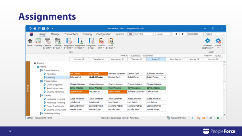Click Monday Chapon Nolwenn cell
This screenshot has width=242, height=136.
tap(79, 85)
